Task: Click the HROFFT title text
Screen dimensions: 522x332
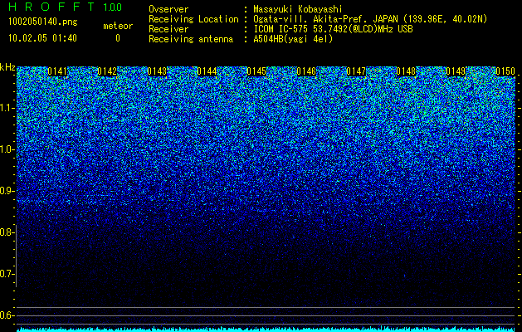Action: tap(51, 7)
